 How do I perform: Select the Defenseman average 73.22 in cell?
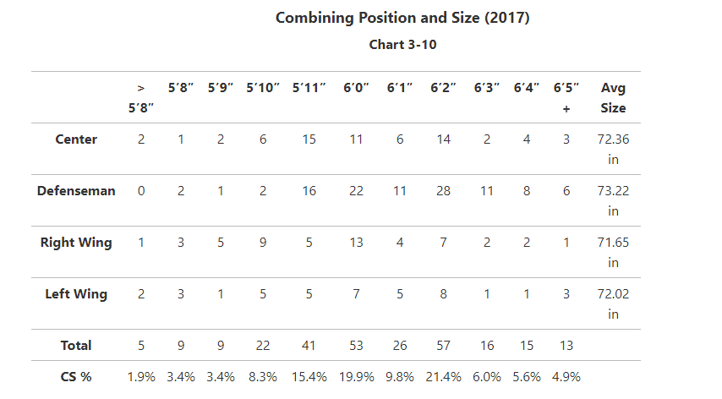[613, 200]
